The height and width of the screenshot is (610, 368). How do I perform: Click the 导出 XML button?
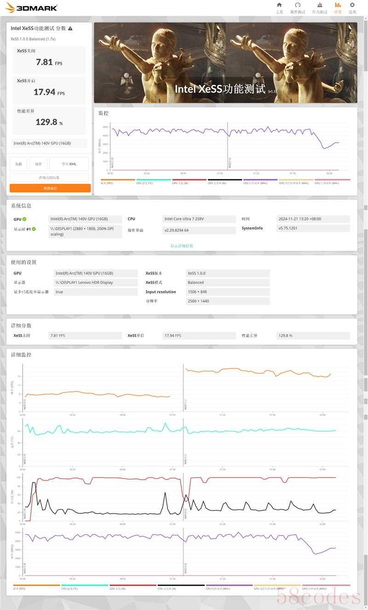69,164
